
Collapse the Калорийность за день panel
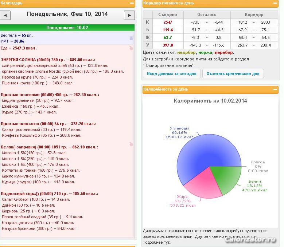click(275, 89)
